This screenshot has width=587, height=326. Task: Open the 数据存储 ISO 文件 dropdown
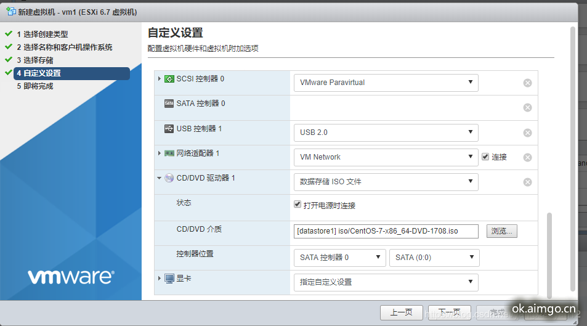click(x=386, y=182)
